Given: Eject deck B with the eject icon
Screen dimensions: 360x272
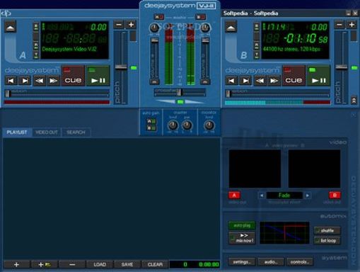Looking at the screenshot, I should click(x=231, y=27).
